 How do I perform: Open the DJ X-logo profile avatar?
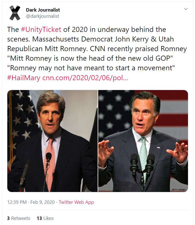point(15,13)
